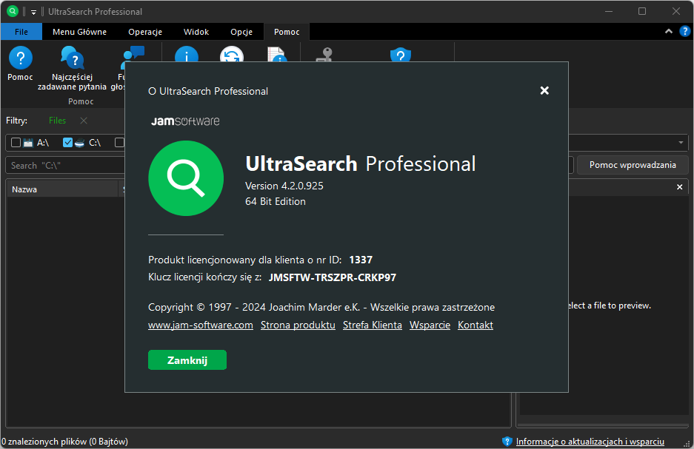The height and width of the screenshot is (449, 694).
Task: Click the blue question mark help icon top right
Action: click(684, 31)
